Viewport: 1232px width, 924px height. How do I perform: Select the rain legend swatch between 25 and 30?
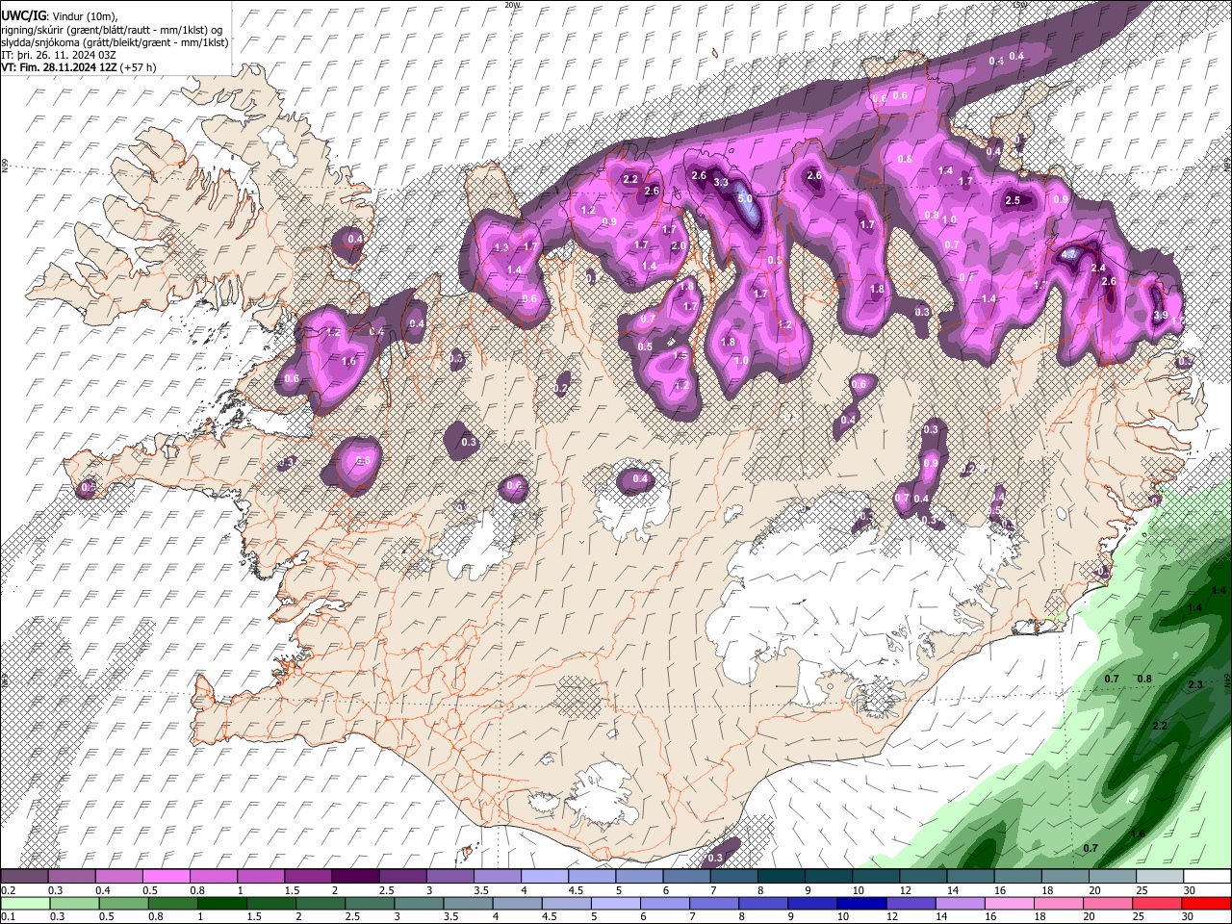click(1160, 904)
